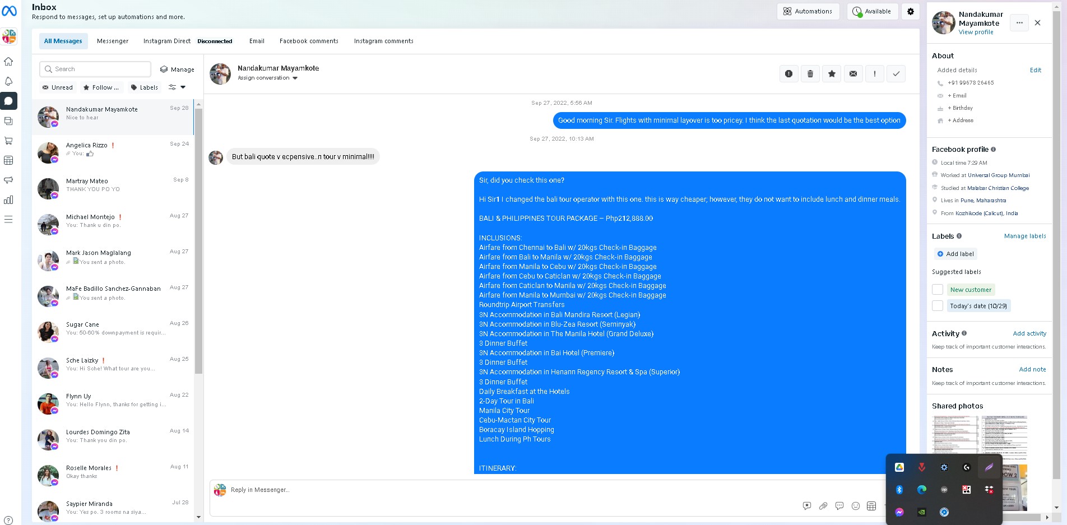Open the All tools hamburger menu
Image resolution: width=1067 pixels, height=525 pixels.
[x=8, y=219]
